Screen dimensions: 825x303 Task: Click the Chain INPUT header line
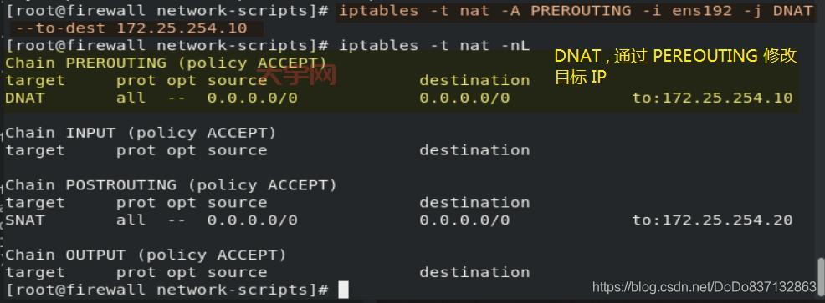coord(141,133)
